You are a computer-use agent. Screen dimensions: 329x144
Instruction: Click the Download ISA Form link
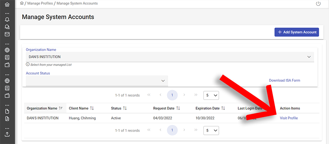[x=284, y=80]
